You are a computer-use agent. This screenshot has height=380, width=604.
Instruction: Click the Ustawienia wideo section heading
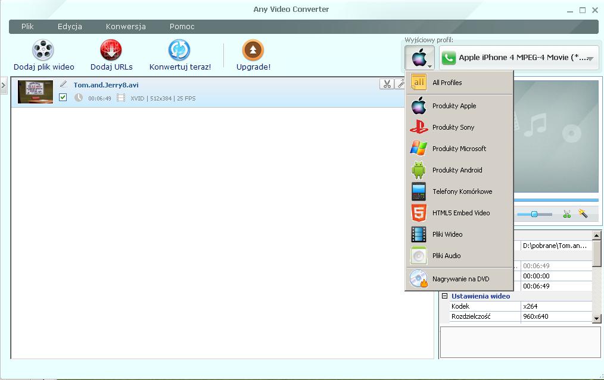(x=480, y=296)
